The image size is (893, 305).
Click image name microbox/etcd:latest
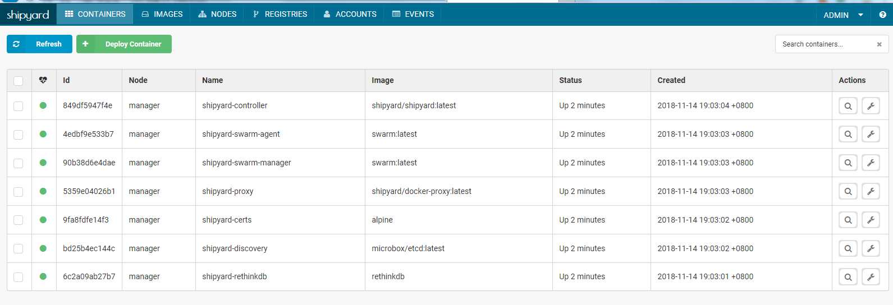pos(408,248)
